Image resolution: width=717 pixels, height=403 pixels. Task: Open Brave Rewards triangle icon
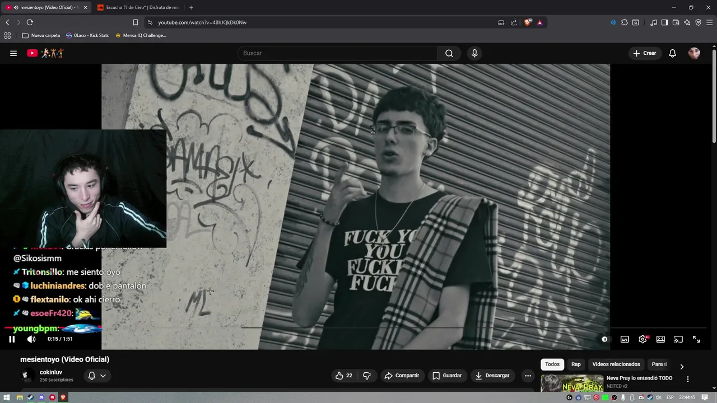540,22
